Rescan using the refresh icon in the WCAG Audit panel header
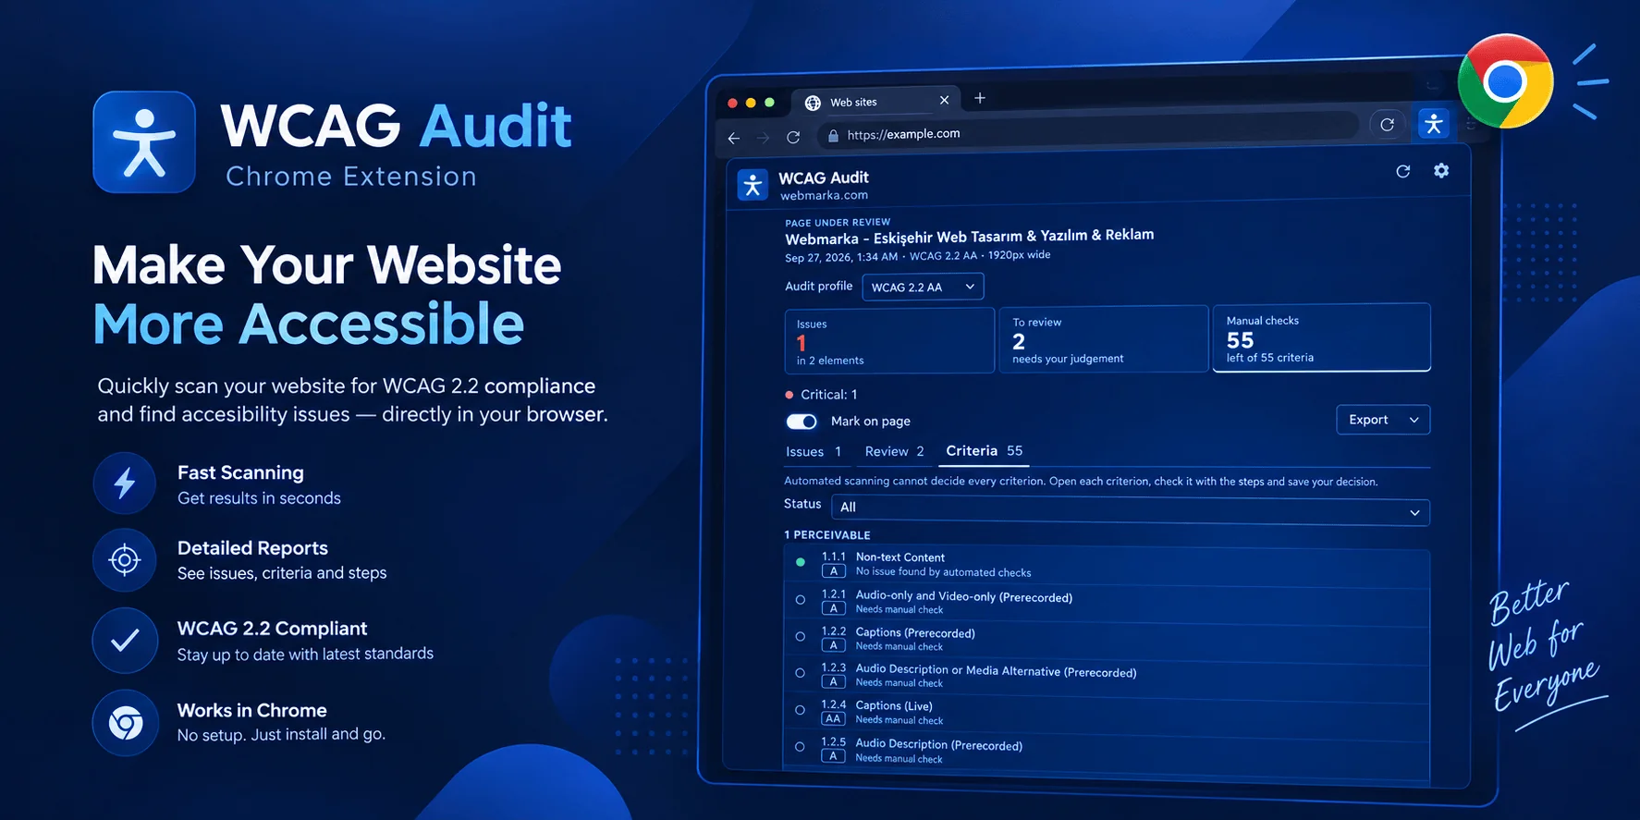The height and width of the screenshot is (820, 1640). point(1402,171)
